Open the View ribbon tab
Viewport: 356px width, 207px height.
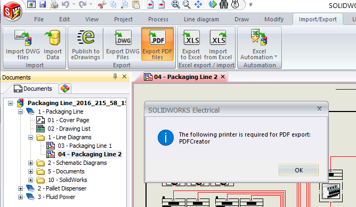(92, 19)
